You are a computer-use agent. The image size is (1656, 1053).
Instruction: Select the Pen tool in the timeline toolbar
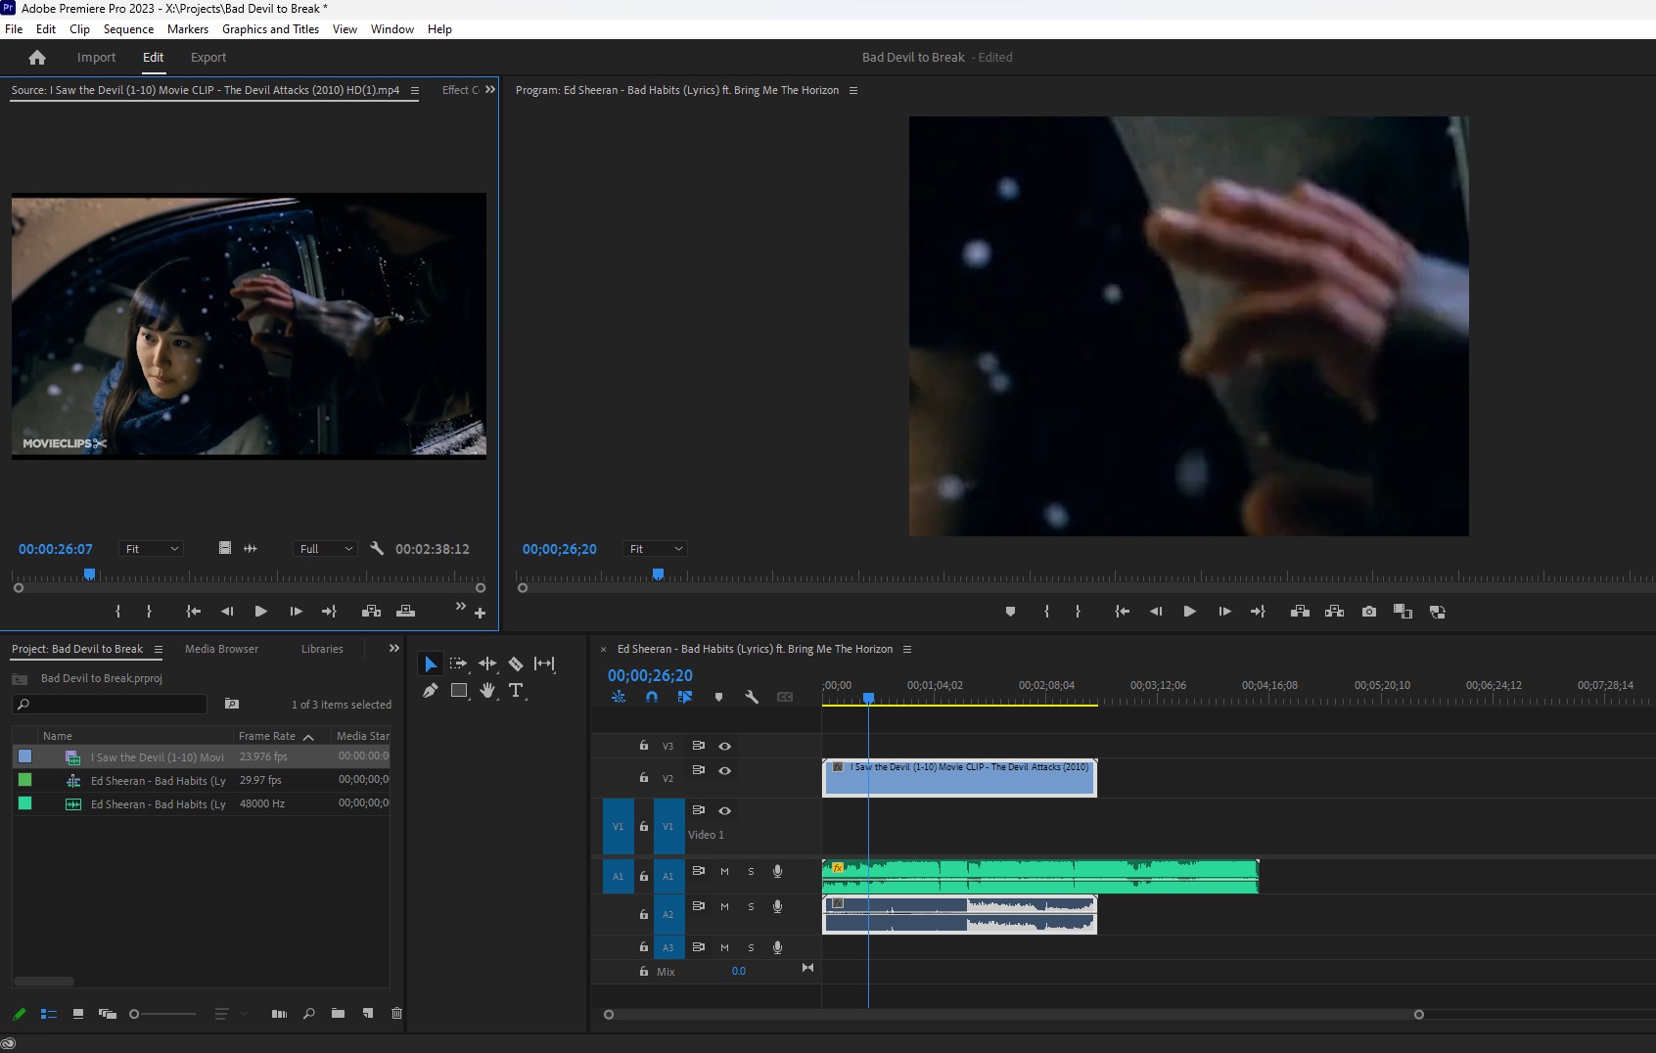click(431, 691)
